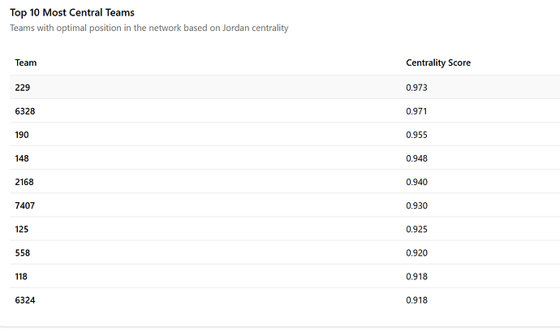
Task: Select the row for team 190
Action: (x=285, y=135)
